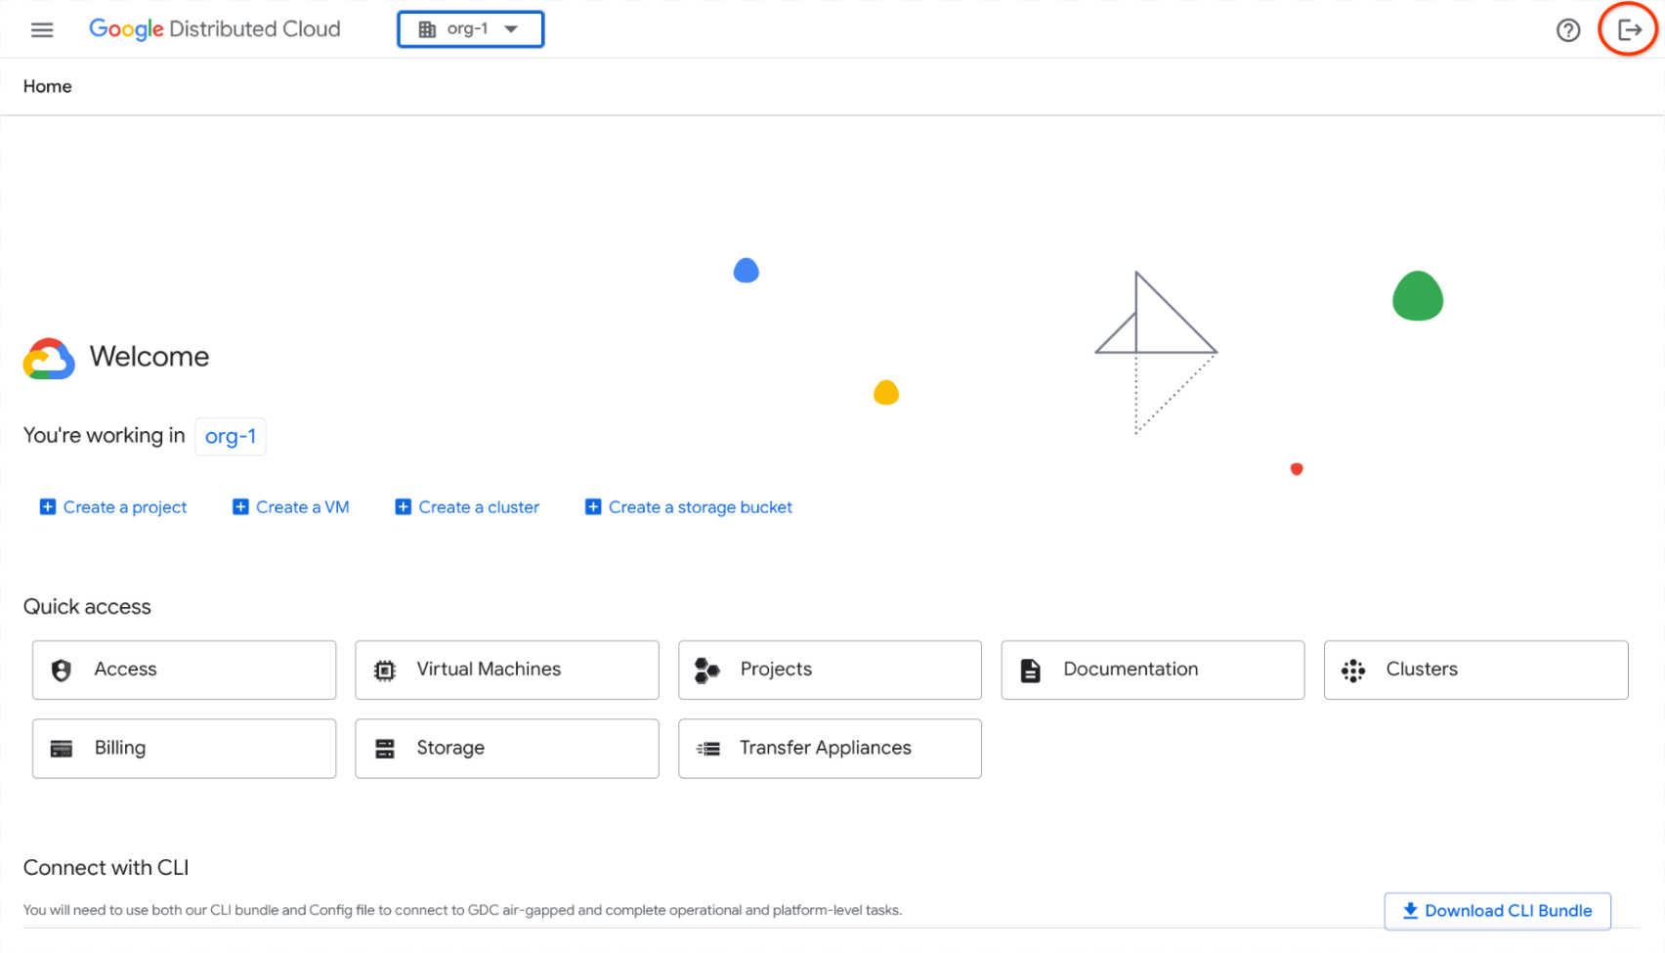Screen dimensions: 1665x953
Task: Open the Billing quick access tile
Action: pyautogui.click(x=184, y=749)
